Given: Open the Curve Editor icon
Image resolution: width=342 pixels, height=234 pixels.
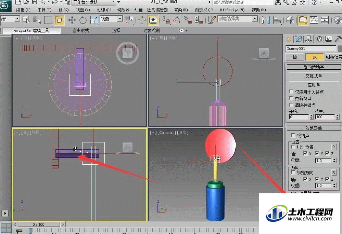Looking at the screenshot, I should tap(314, 20).
